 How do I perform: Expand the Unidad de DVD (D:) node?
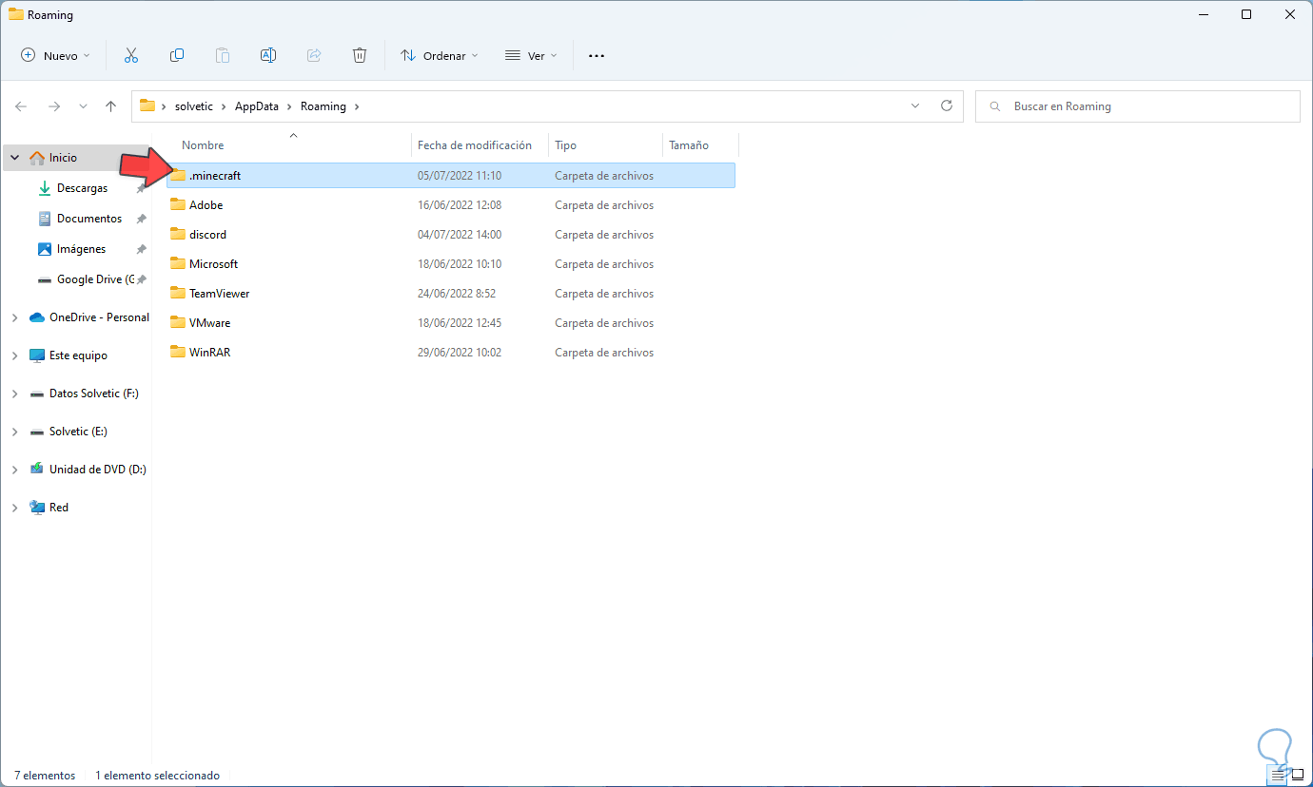[14, 470]
